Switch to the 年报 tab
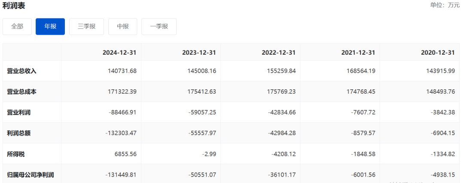This screenshot has height=183, width=464. [50, 27]
